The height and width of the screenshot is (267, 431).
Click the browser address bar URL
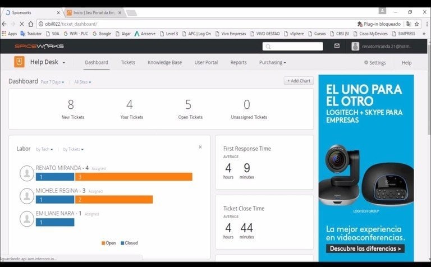point(71,24)
